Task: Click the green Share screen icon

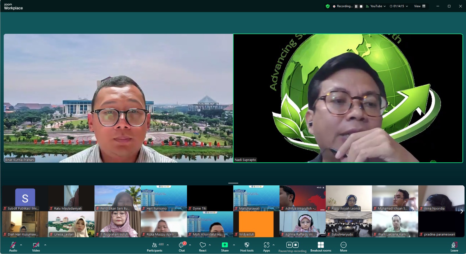Action: click(x=225, y=245)
